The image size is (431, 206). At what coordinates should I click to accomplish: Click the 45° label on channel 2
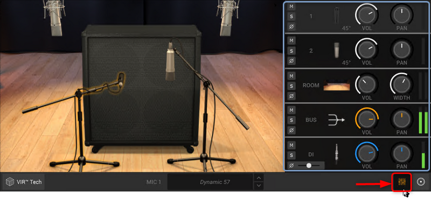click(346, 63)
